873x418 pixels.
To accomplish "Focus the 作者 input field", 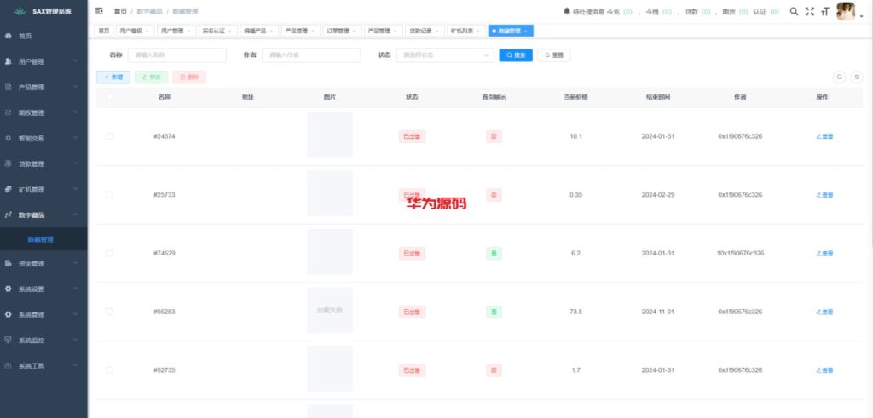I will click(x=311, y=55).
